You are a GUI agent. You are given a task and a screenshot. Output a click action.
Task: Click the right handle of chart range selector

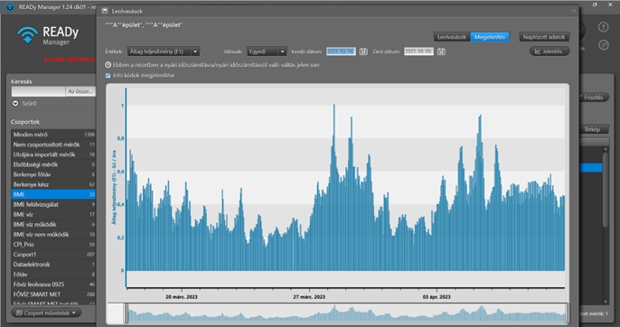coord(568,313)
